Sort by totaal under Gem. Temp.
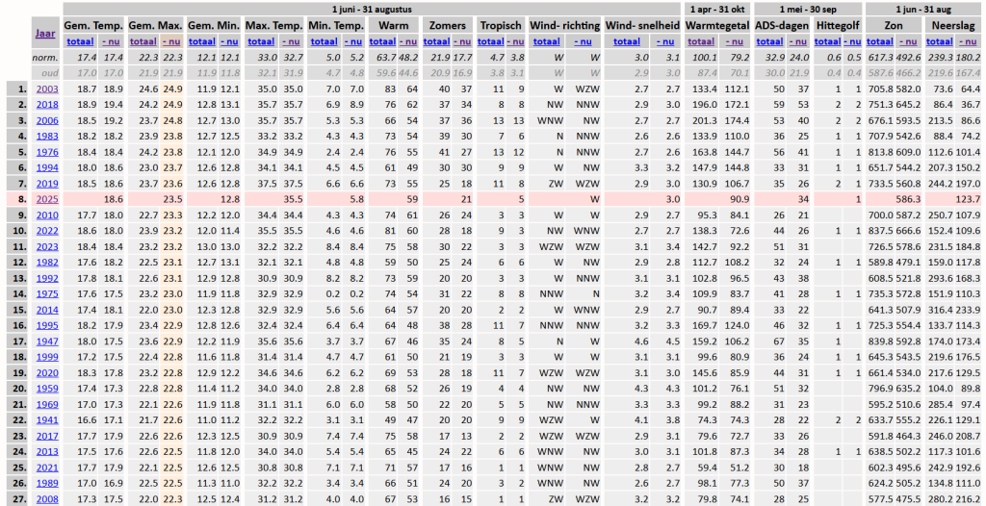Screen dimensions: 986x506 click(80, 41)
